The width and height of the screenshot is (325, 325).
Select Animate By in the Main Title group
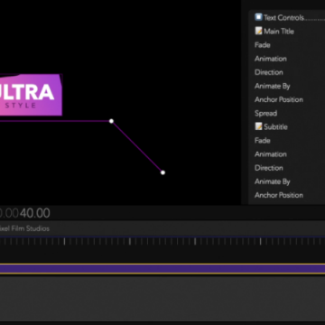273,87
